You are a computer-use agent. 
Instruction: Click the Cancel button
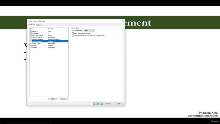click(x=108, y=104)
